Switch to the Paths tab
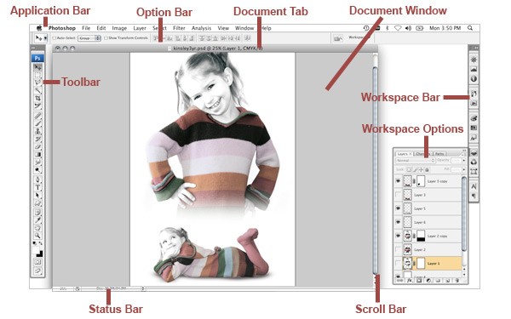The width and height of the screenshot is (511, 319). tap(440, 154)
